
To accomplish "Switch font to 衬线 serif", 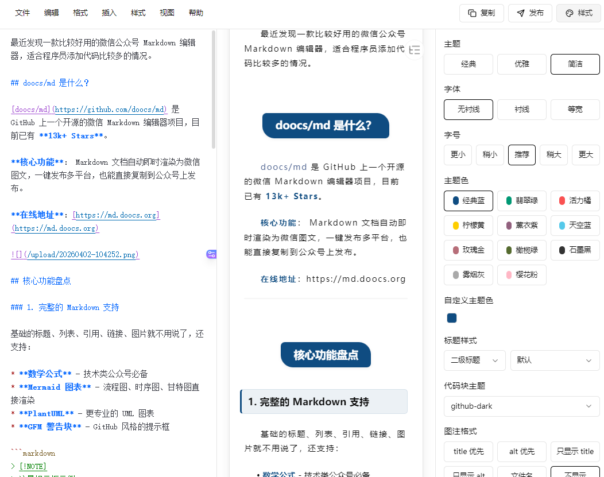I will (x=521, y=109).
